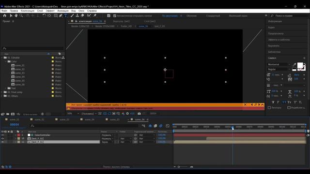Screen dimensions: 310x174
Task: Open the Композиция menu
Action: (x=28, y=11)
